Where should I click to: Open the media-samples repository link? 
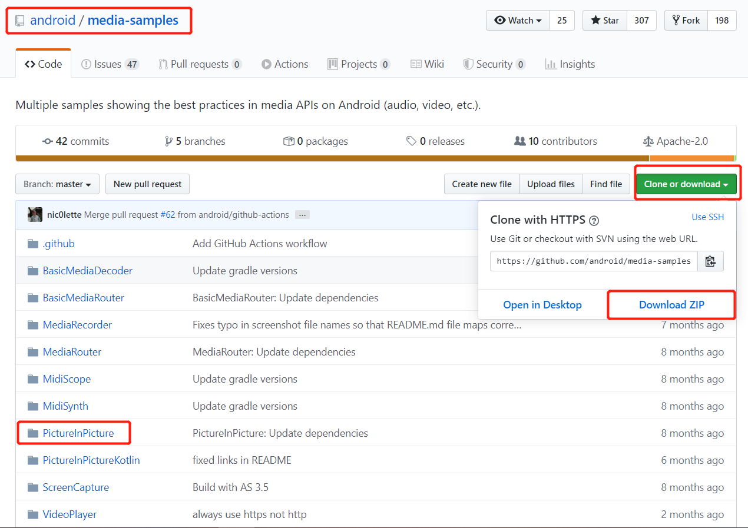(x=133, y=20)
